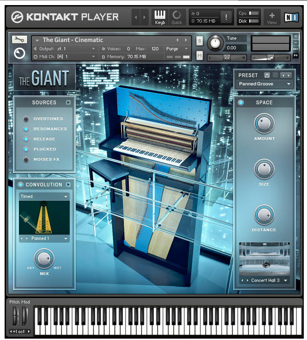This screenshot has height=340, width=307.
Task: Shift keyboard octave up arrow
Action: point(29,331)
